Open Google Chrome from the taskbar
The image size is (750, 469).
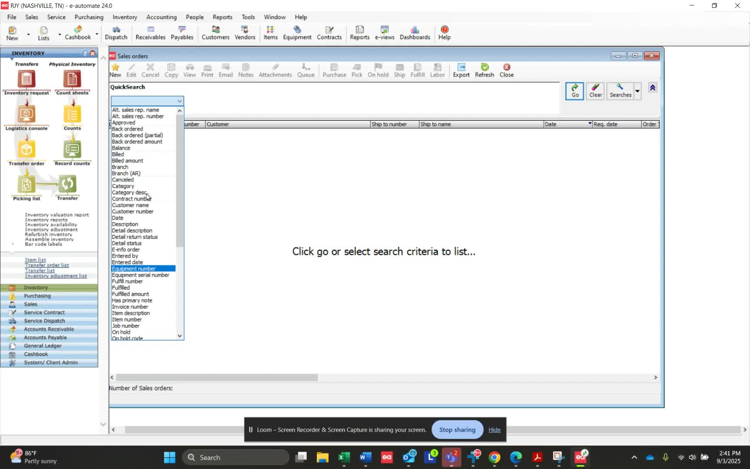point(494,457)
